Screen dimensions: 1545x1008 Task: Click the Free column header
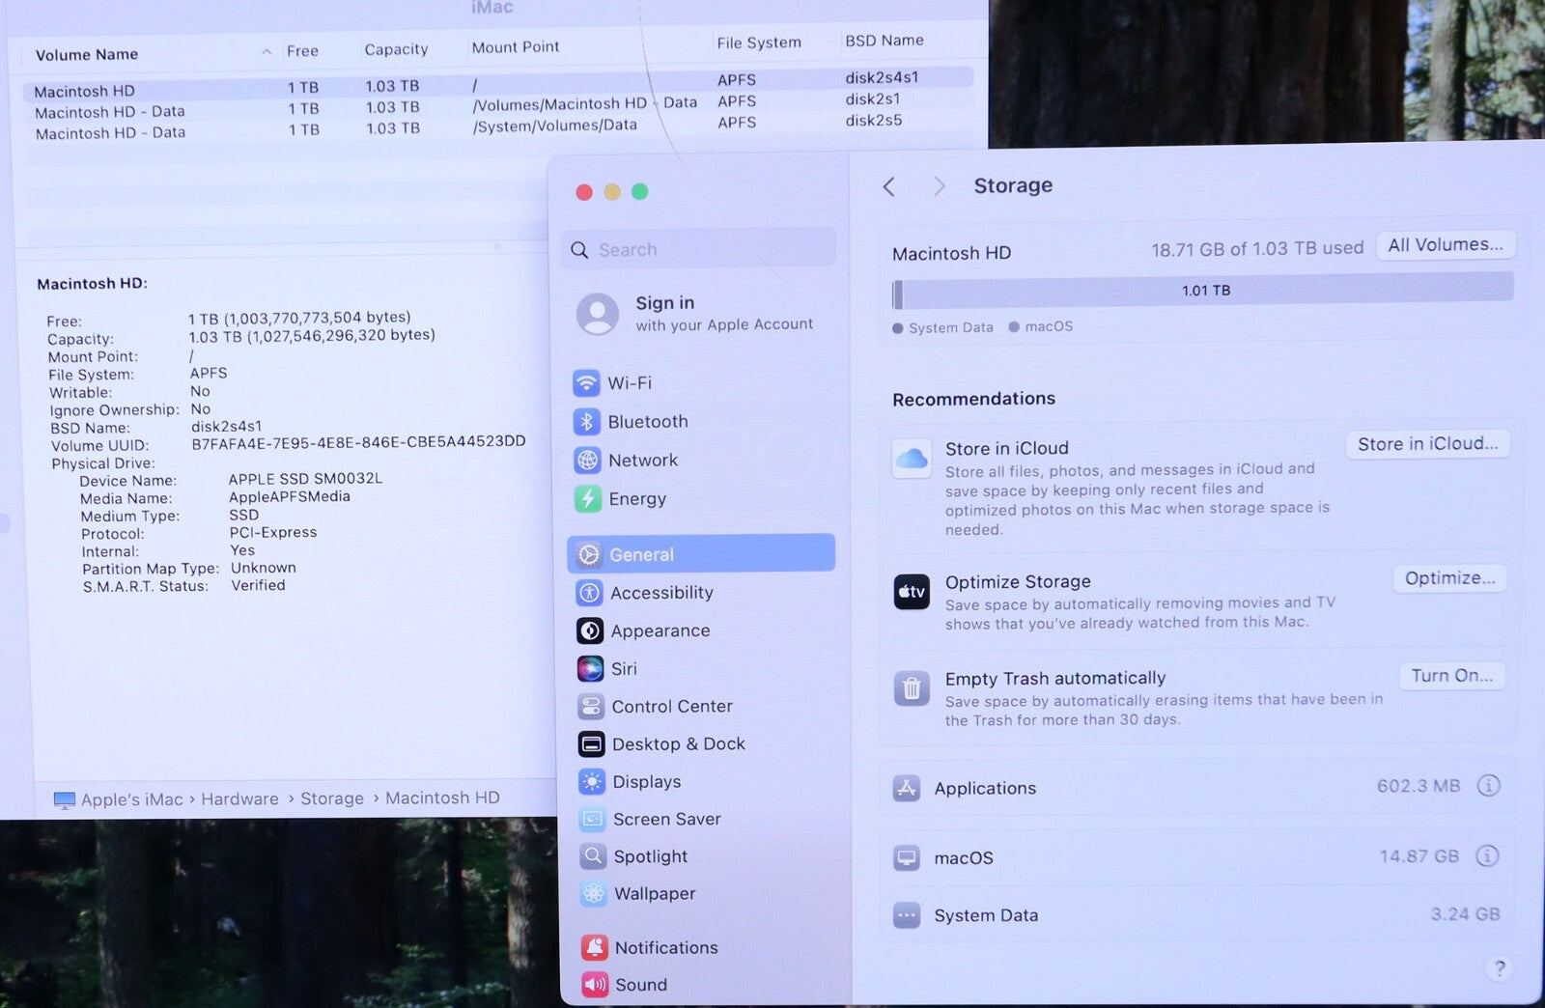coord(302,51)
